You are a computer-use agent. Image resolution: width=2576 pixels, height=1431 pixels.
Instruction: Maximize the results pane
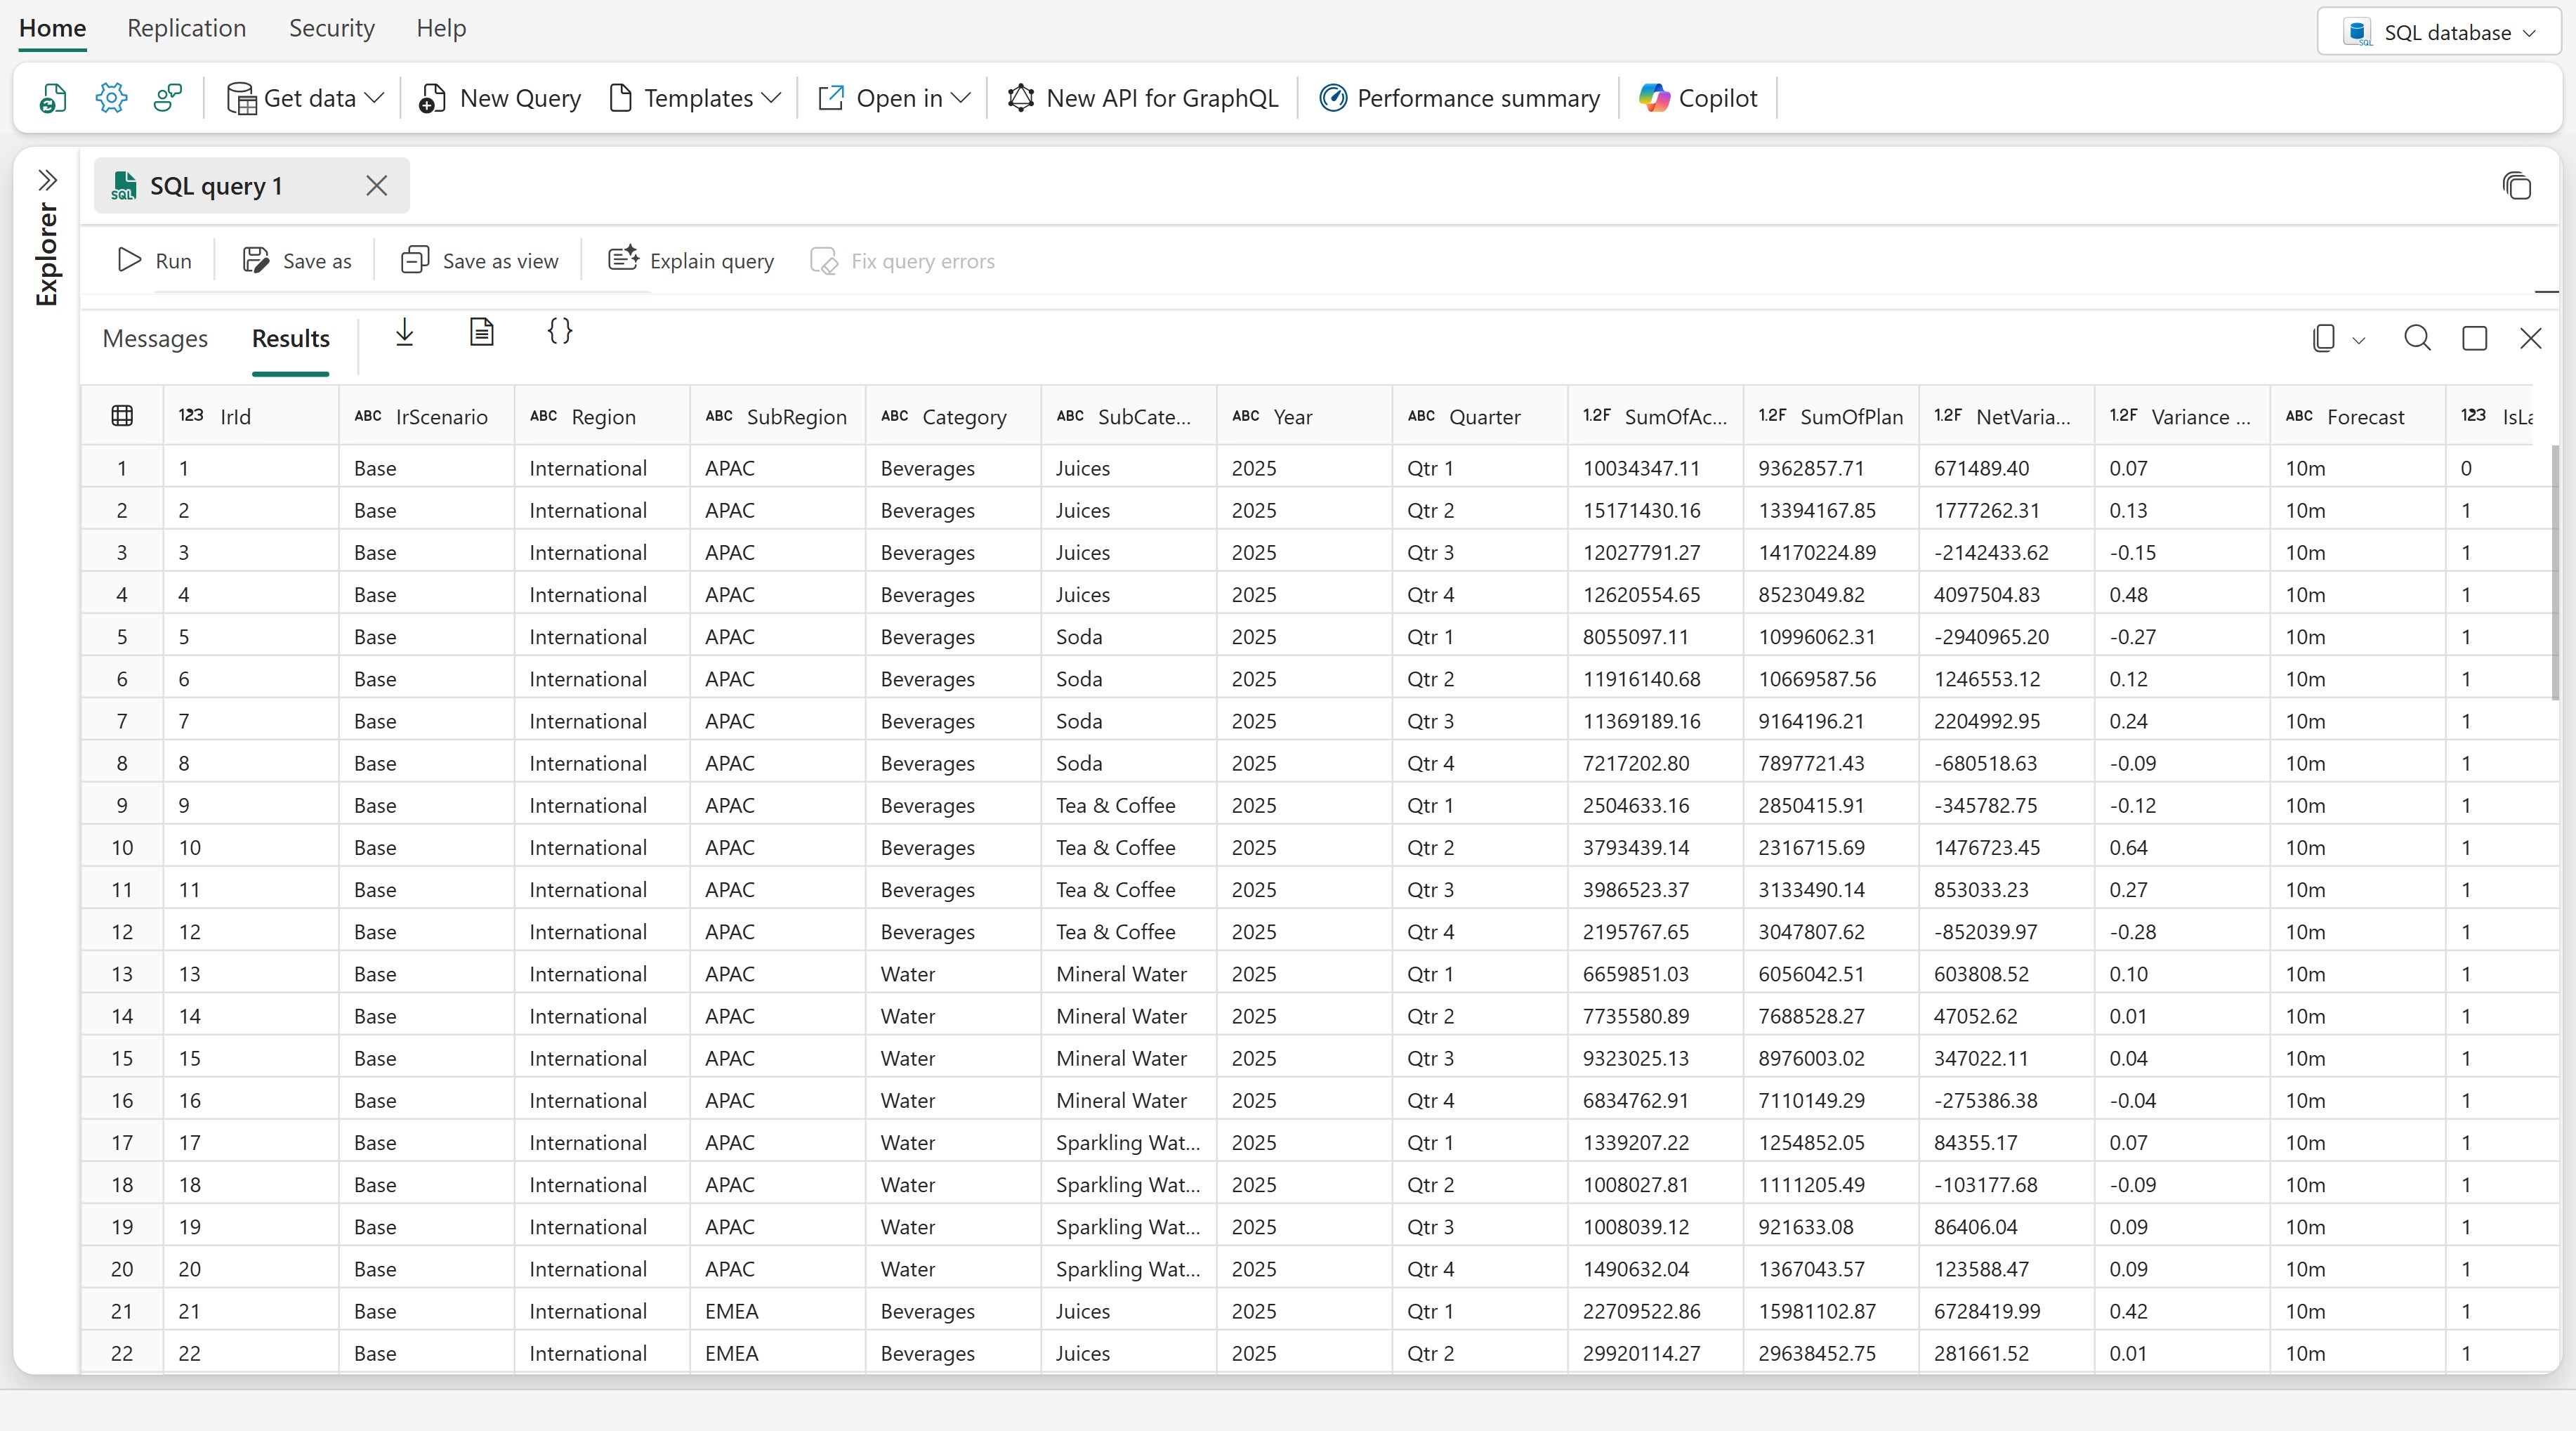click(2475, 338)
